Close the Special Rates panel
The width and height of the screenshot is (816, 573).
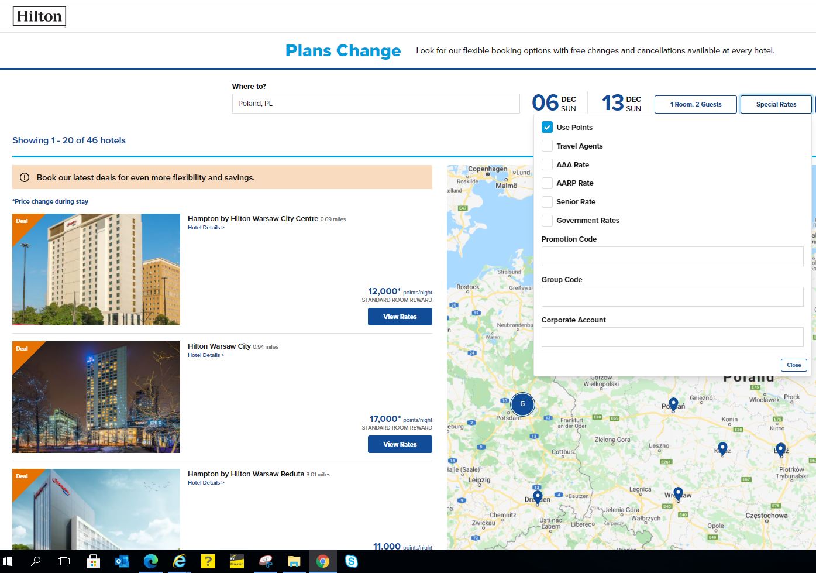click(794, 365)
